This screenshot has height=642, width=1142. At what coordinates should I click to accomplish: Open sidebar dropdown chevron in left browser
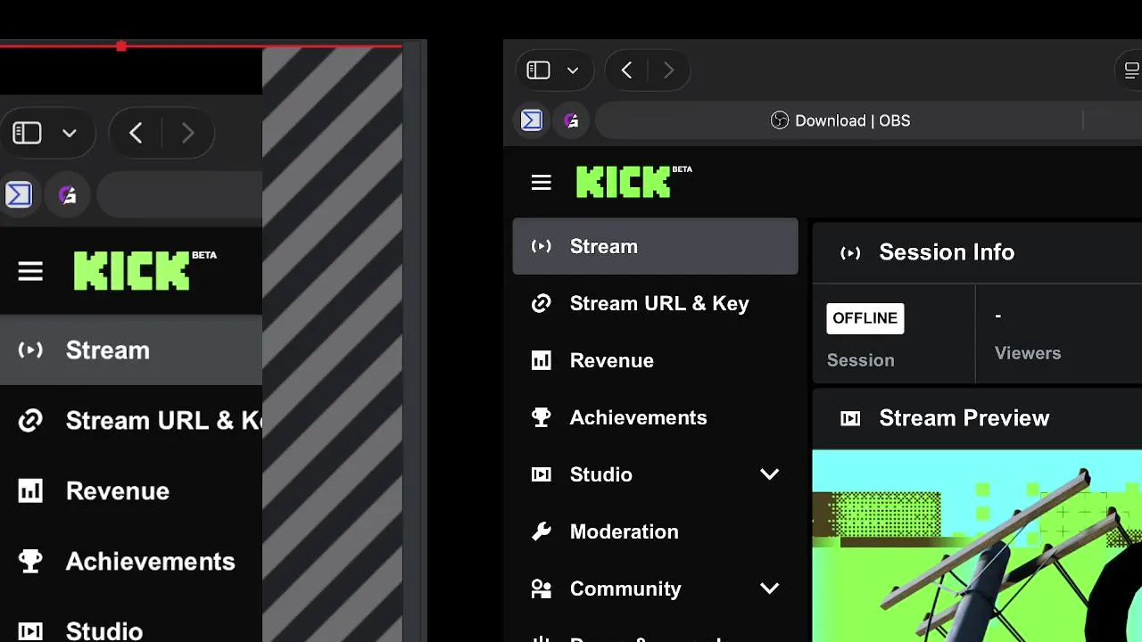[69, 134]
